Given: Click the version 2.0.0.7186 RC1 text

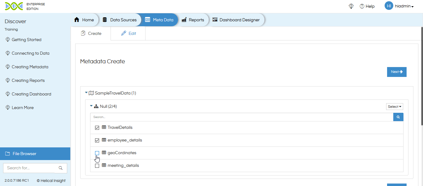Looking at the screenshot, I should tap(17, 180).
